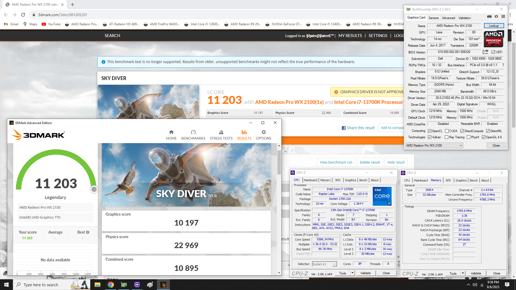This screenshot has width=516, height=290.
Task: Click the 3DMark results vertical scrollbar
Action: point(279,162)
